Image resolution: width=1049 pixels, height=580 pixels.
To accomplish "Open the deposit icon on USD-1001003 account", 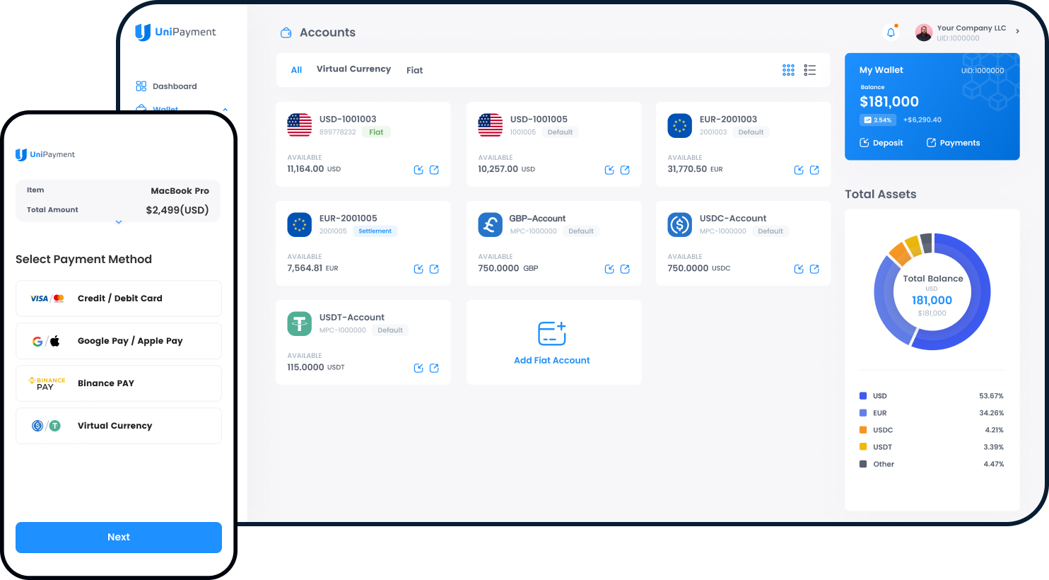I will [x=418, y=170].
